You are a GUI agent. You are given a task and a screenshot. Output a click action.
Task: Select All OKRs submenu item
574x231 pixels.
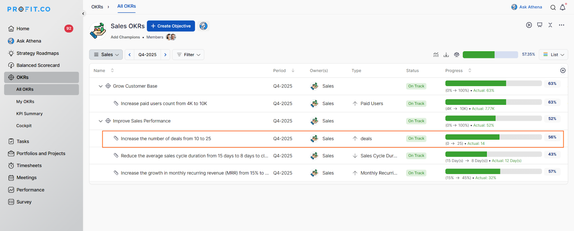point(41,89)
